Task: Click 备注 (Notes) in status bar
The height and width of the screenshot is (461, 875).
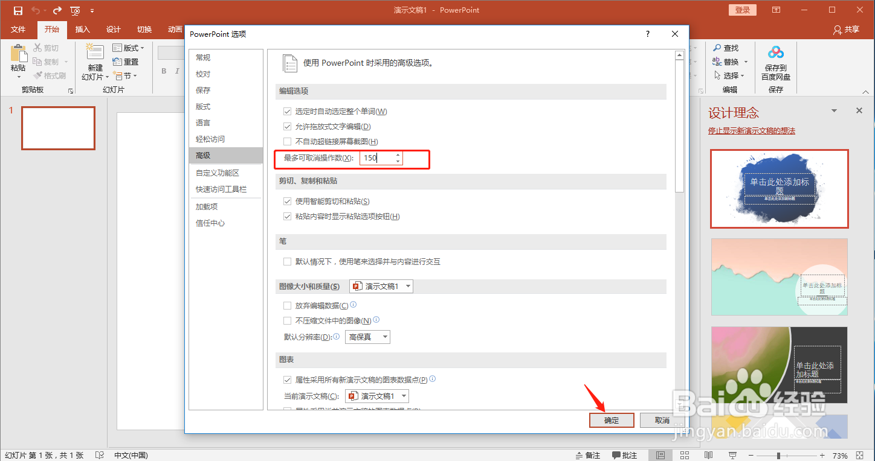Action: [x=588, y=455]
